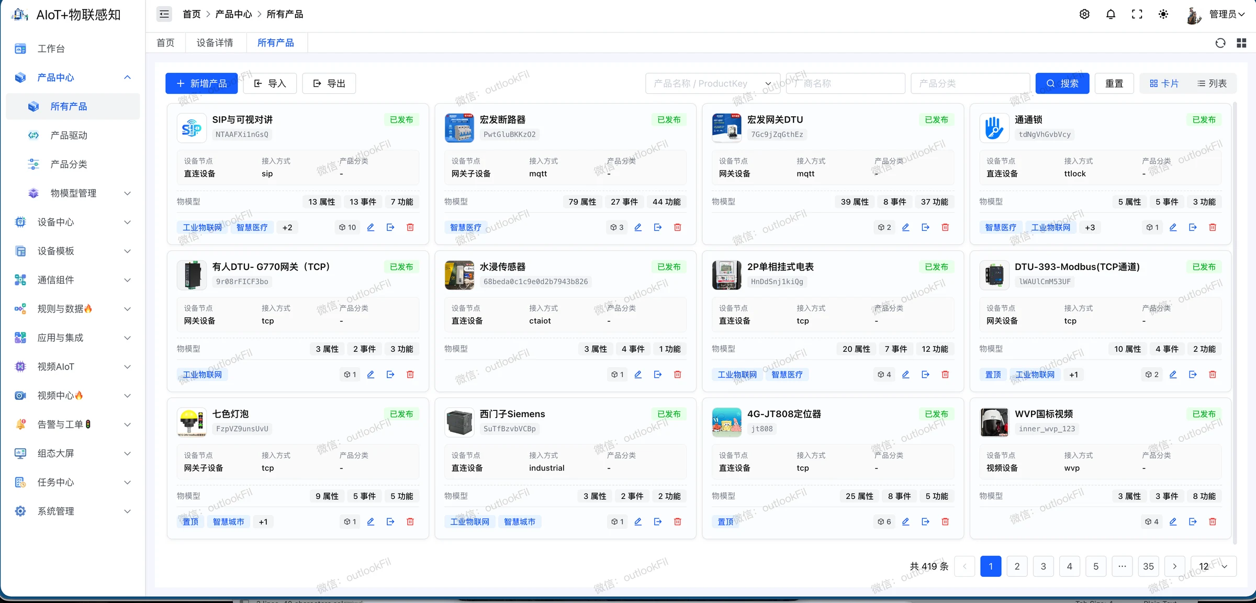Click 导入 button
The image size is (1256, 603).
(270, 83)
